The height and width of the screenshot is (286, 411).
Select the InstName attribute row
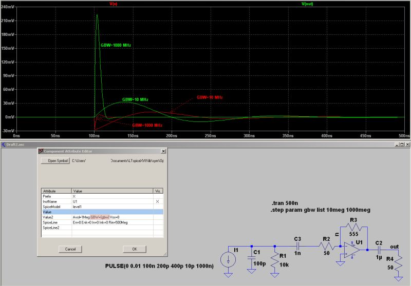click(x=102, y=201)
